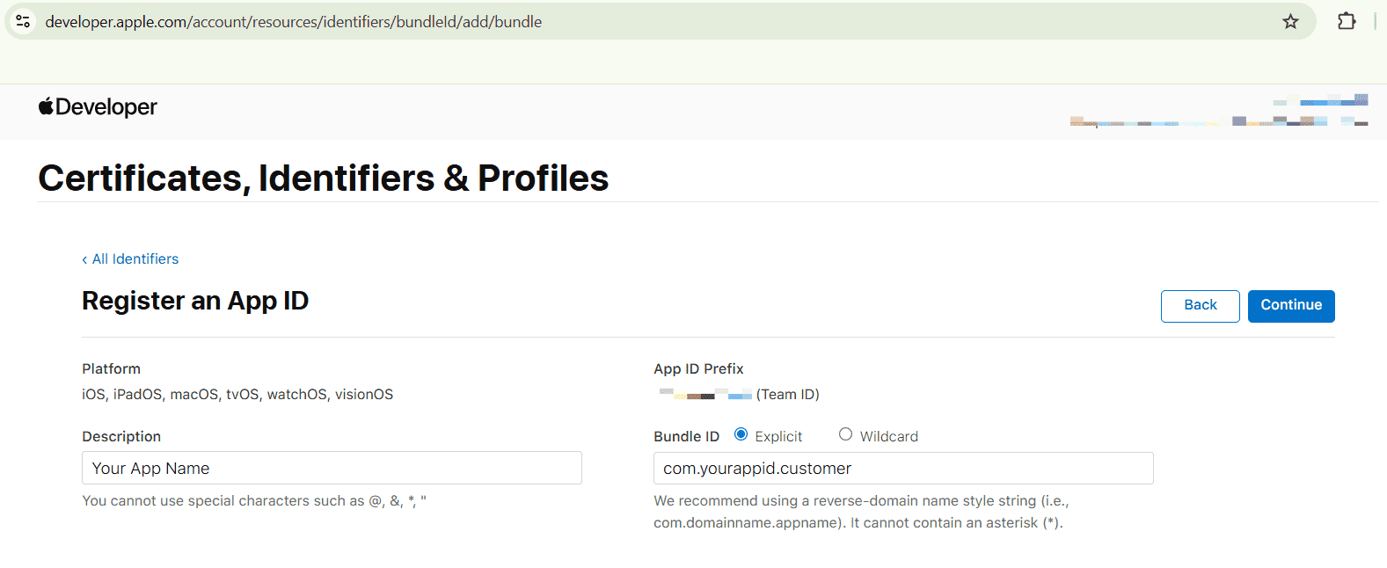Click the Platform label
Screen dimensions: 1387x568
(111, 369)
